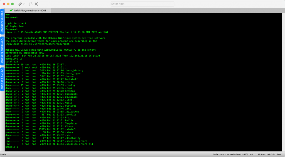
Task: Click the Enter host input field
Action: 142,4
